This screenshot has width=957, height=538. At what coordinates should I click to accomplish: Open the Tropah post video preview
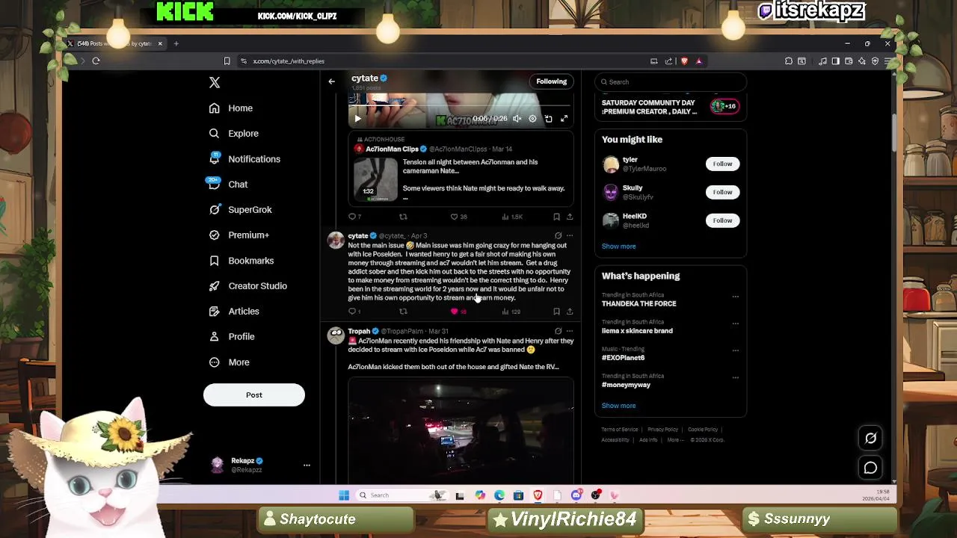point(461,430)
